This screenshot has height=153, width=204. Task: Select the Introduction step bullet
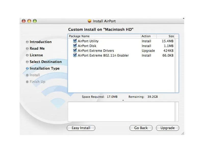pos(27,42)
